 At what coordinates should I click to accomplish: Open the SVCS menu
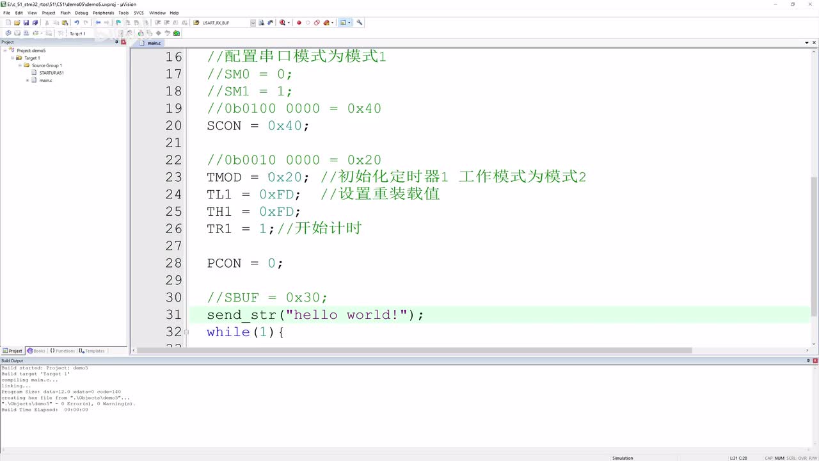(139, 13)
